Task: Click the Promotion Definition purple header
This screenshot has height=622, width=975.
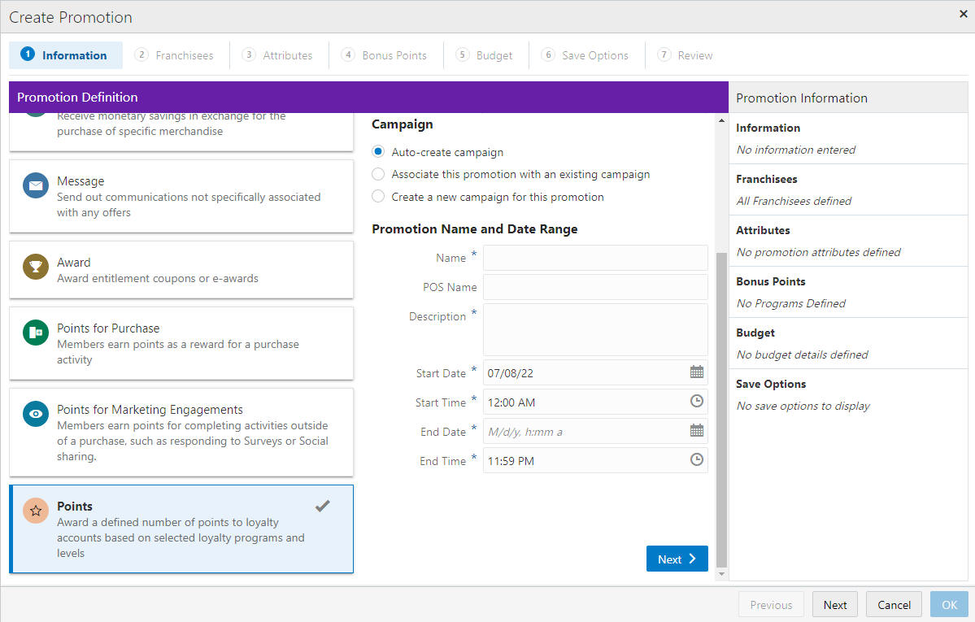Action: pos(368,97)
